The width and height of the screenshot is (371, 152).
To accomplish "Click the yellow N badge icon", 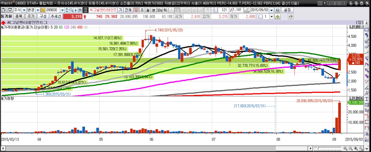I will [43, 10].
